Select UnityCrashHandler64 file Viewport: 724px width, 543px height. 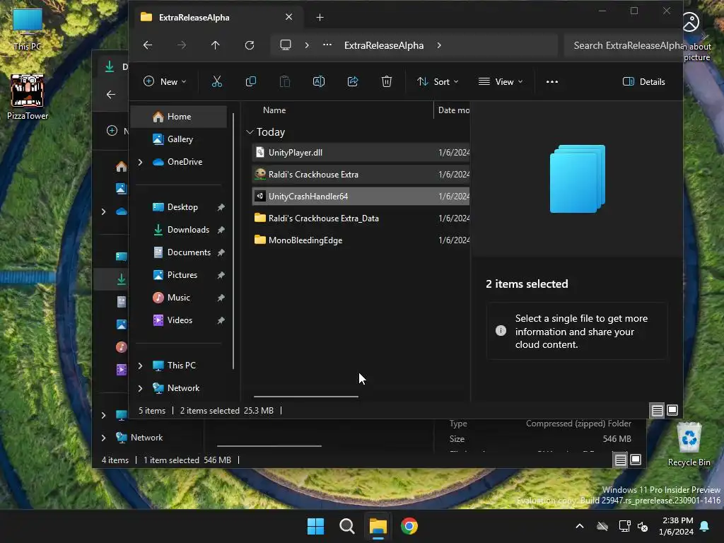click(361, 197)
